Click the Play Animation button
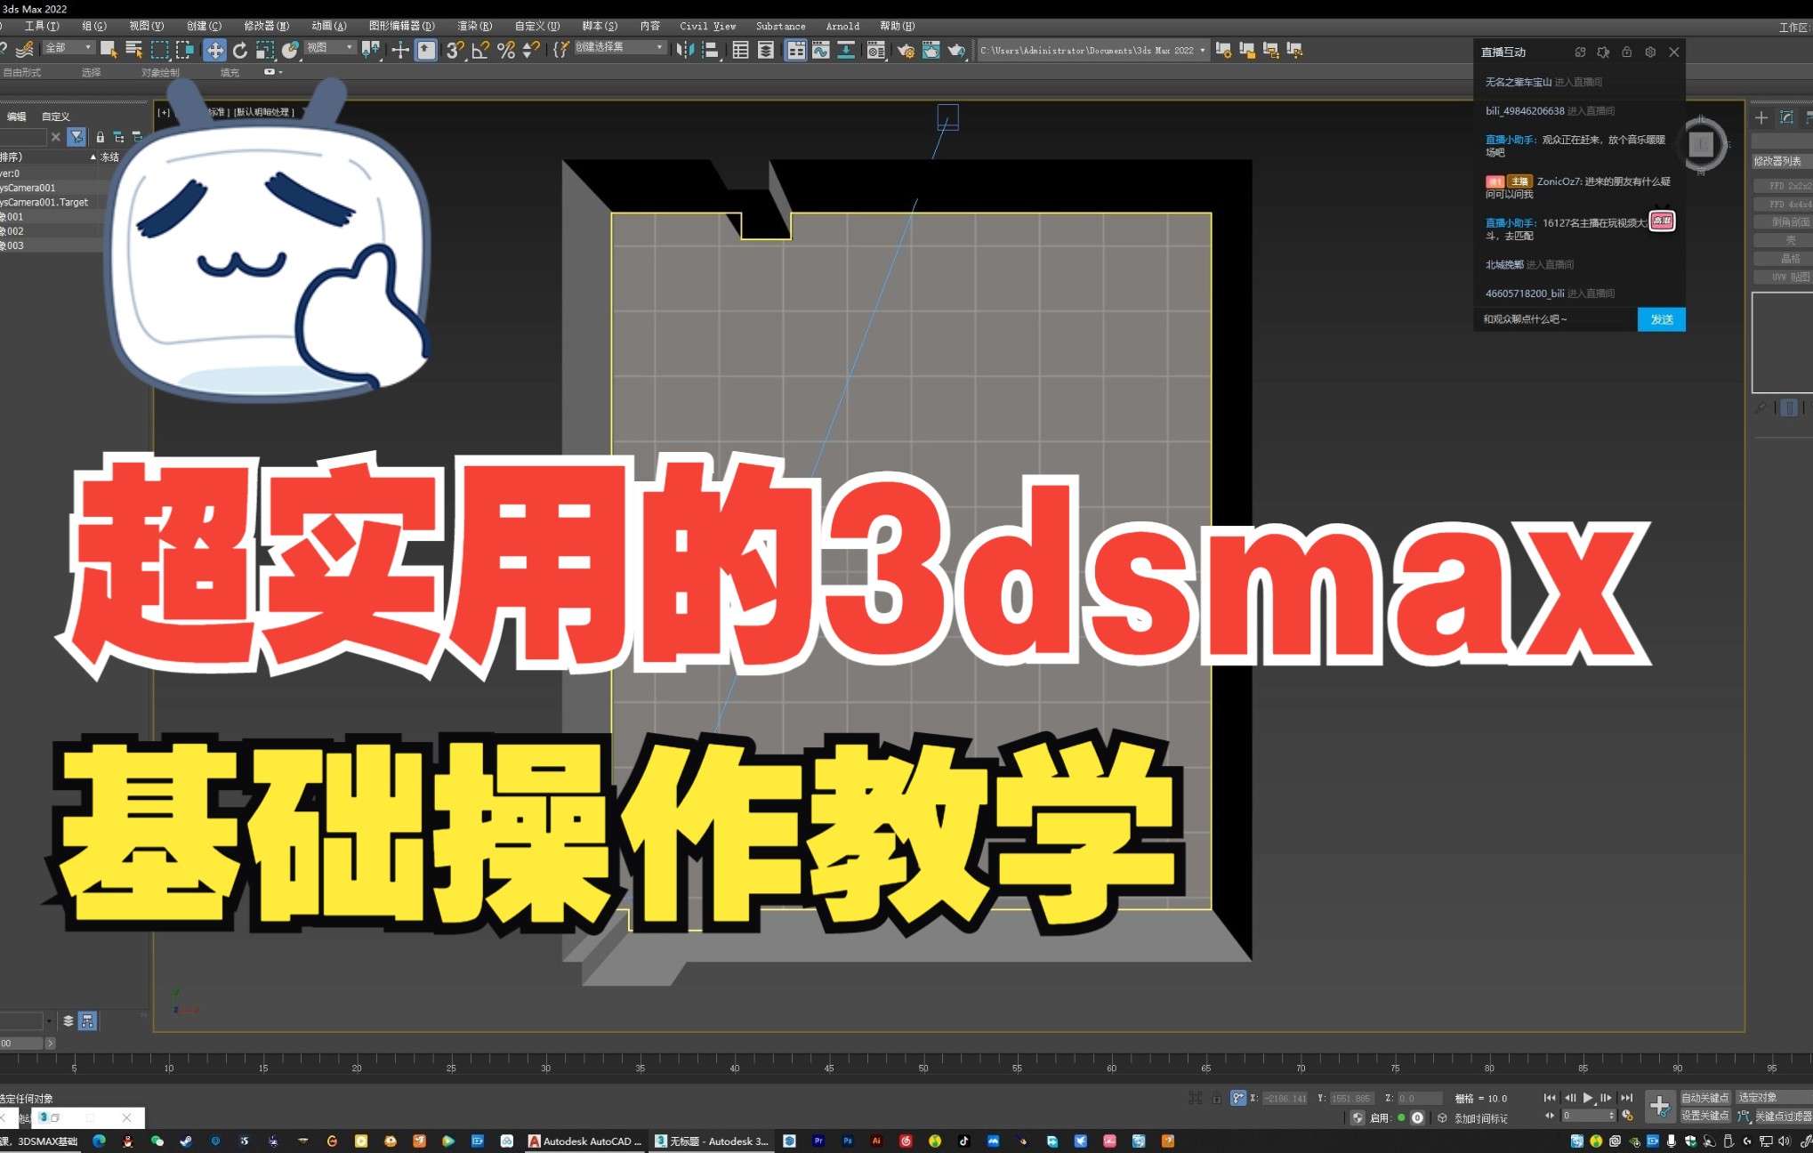Screen dimensions: 1813x1153 pyautogui.click(x=1588, y=1098)
